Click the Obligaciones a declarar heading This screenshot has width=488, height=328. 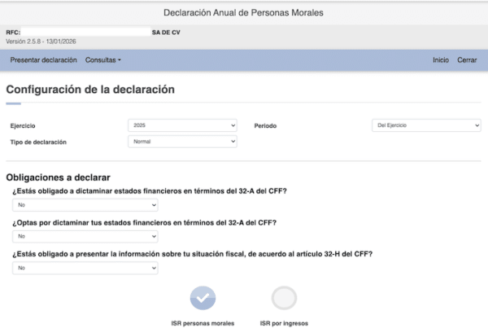click(x=59, y=177)
